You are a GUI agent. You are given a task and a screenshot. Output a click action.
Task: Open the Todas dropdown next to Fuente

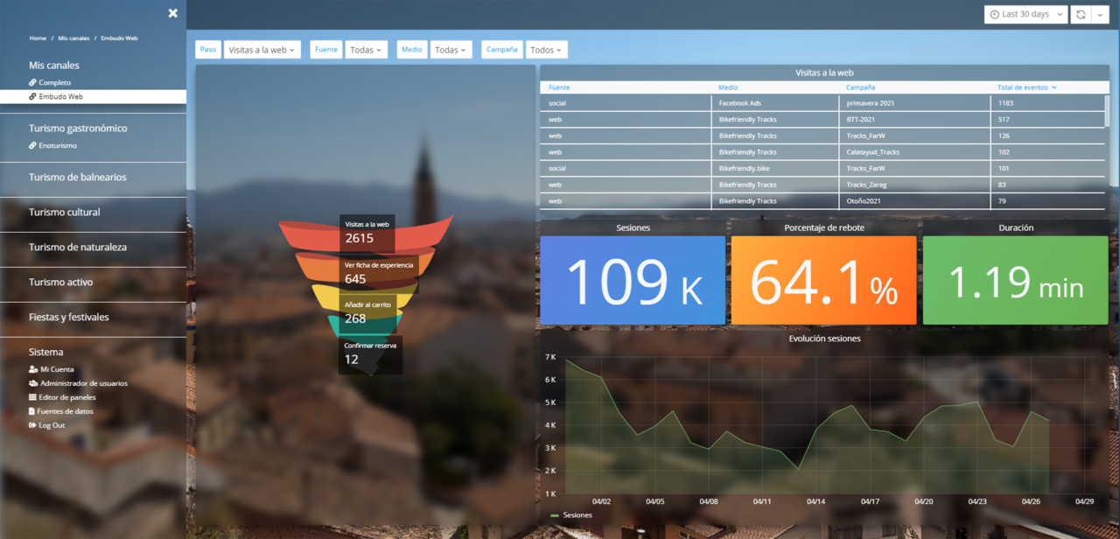click(366, 49)
